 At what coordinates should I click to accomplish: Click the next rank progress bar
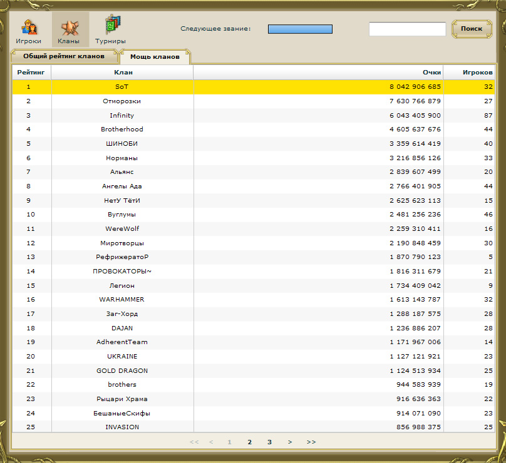coord(300,29)
